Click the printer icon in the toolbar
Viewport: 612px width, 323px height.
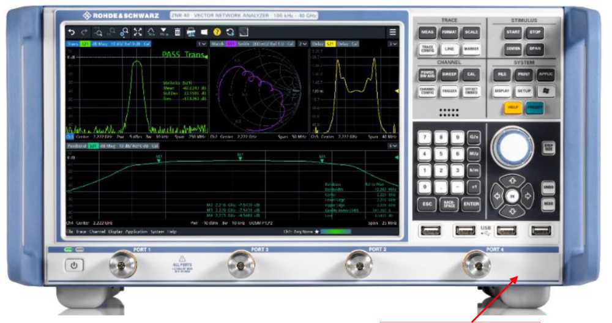pyautogui.click(x=192, y=32)
